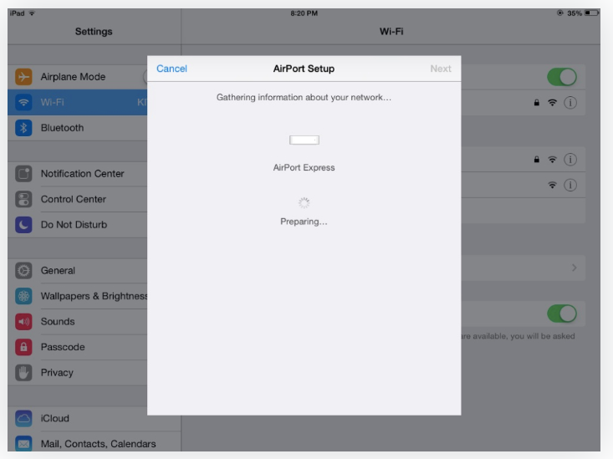Viewport: 613px width, 459px height.
Task: Tap the iCloud cloud icon
Action: 23,418
